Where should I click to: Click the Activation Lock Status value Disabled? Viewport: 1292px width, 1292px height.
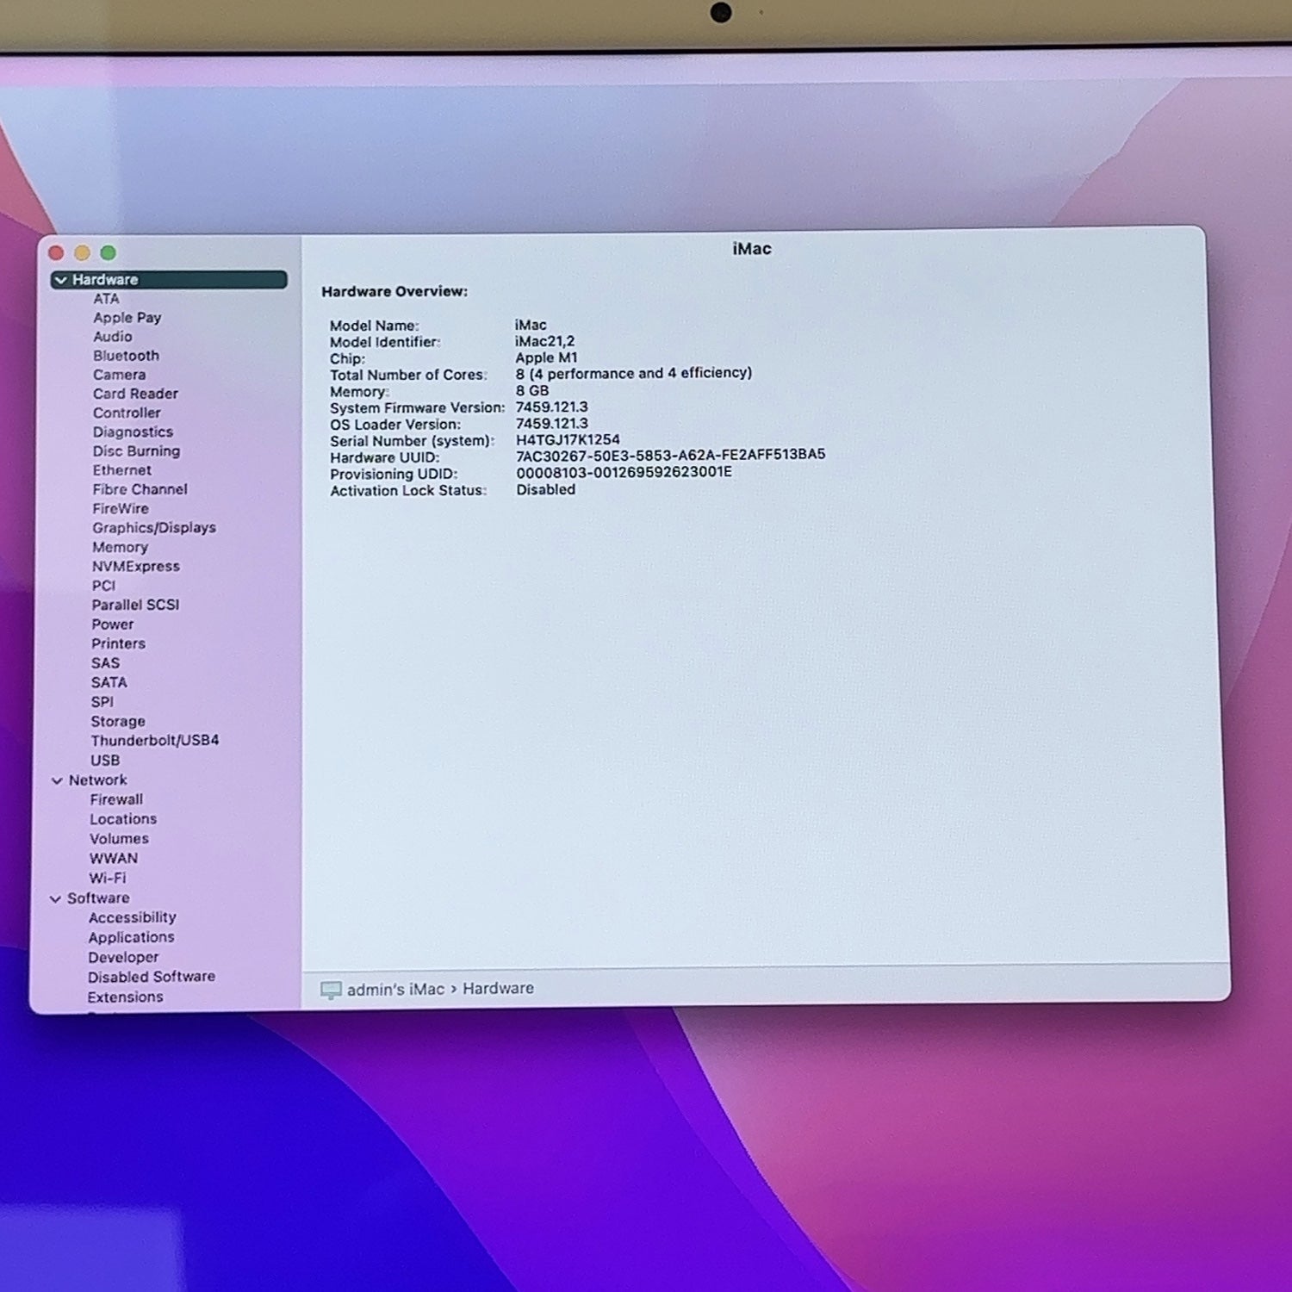[546, 490]
